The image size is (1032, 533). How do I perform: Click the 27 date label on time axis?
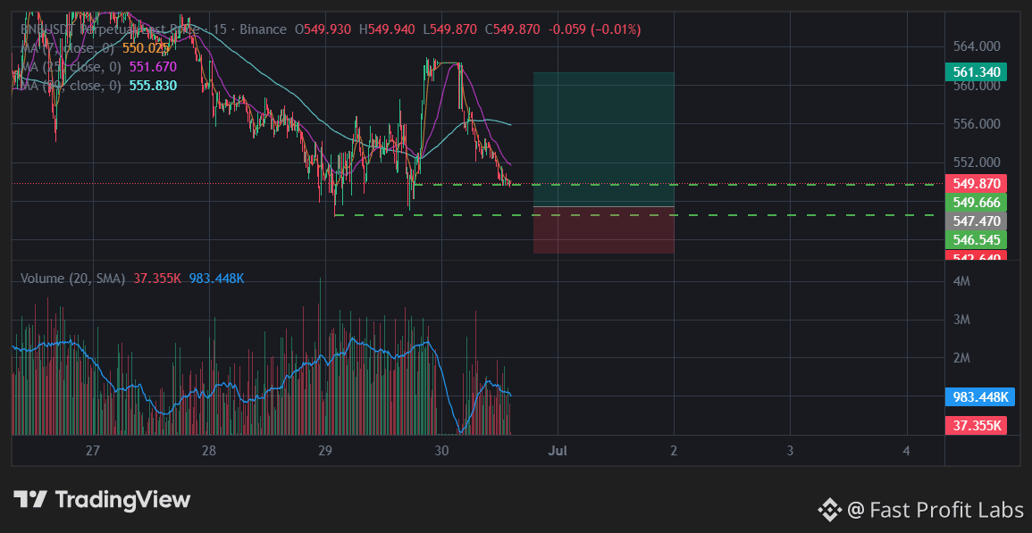click(x=92, y=451)
